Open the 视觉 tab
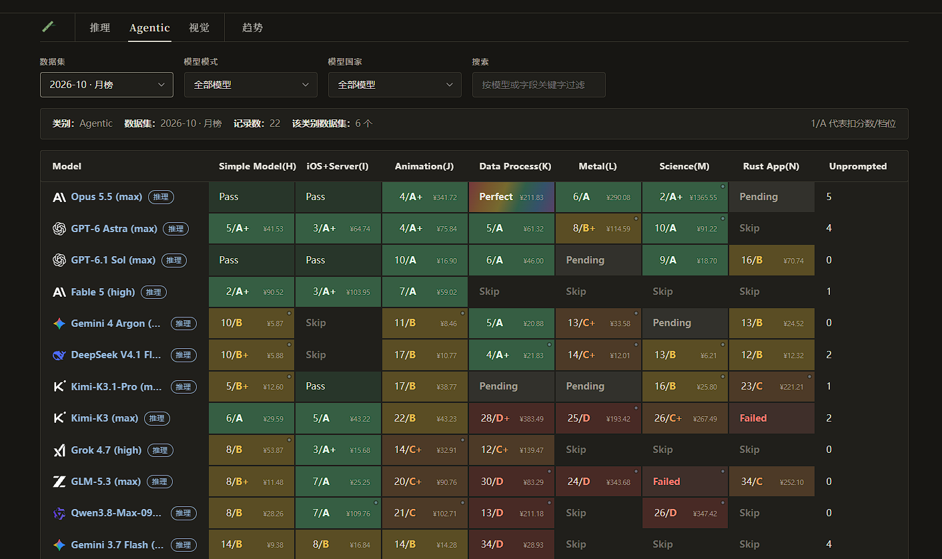This screenshot has height=559, width=942. [x=199, y=27]
